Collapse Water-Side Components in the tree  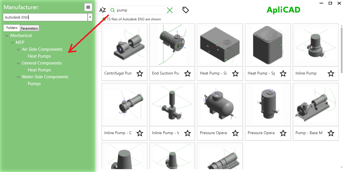(x=18, y=77)
